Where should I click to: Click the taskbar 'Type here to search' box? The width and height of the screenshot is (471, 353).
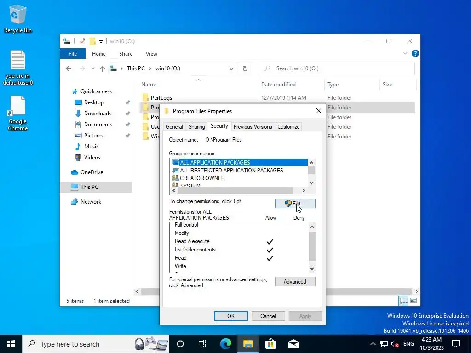(x=96, y=344)
